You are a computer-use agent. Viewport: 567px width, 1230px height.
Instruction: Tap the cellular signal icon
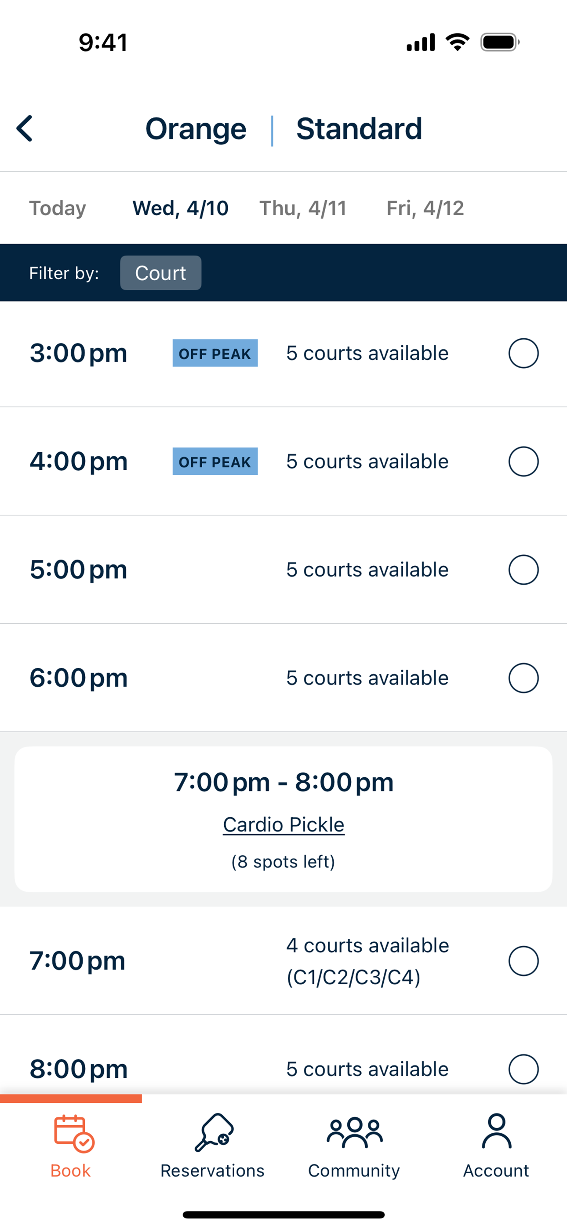pos(421,42)
